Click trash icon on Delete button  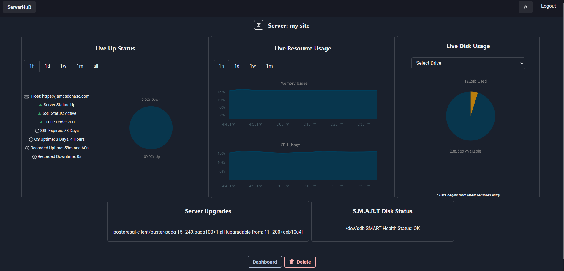tap(292, 262)
